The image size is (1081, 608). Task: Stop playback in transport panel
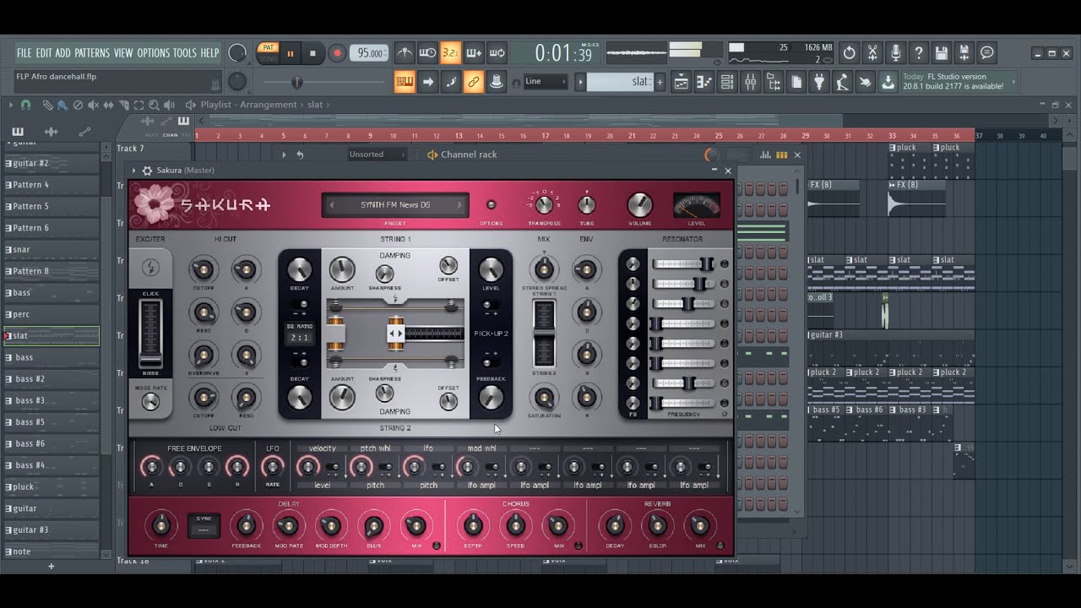click(x=312, y=53)
